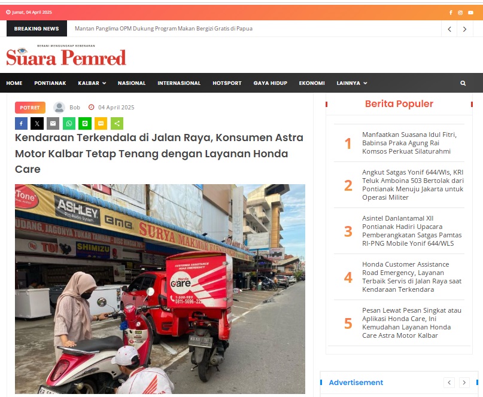Share article via yellow SMS icon
Image resolution: width=483 pixels, height=397 pixels.
pyautogui.click(x=101, y=123)
